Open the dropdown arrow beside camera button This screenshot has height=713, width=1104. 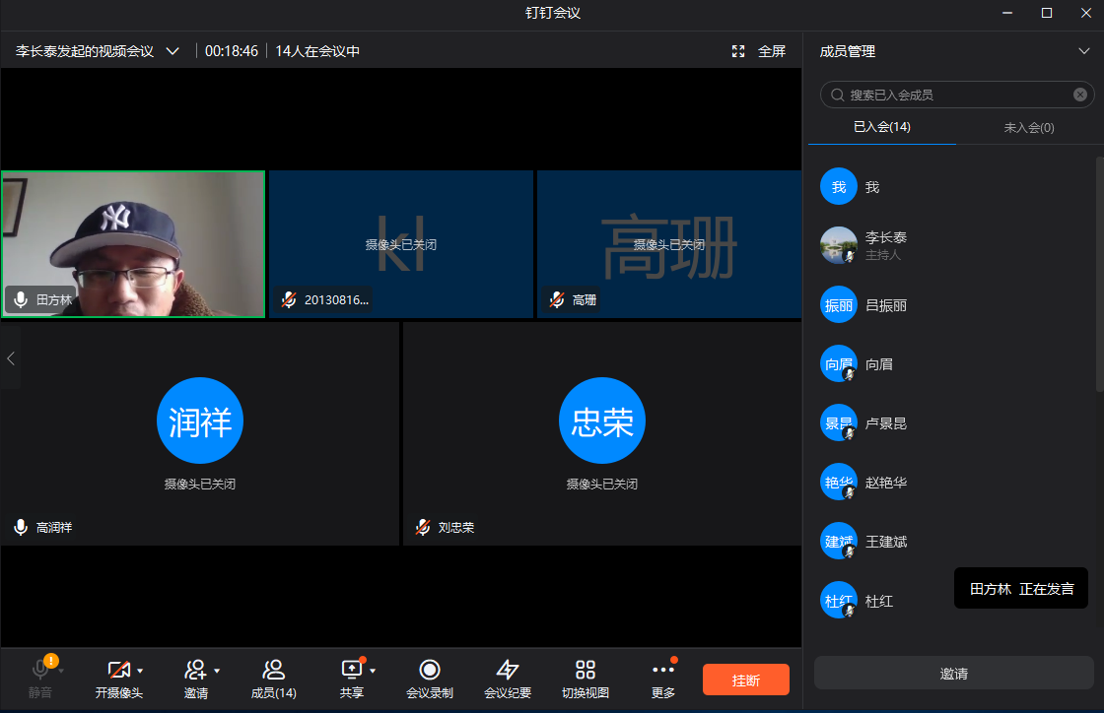point(141,671)
